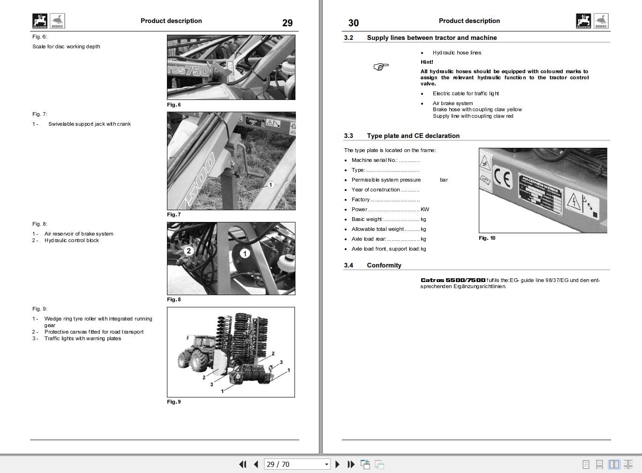This screenshot has height=473, width=642.
Task: Click text 'Air reservoir of brake system'
Action: click(x=79, y=234)
